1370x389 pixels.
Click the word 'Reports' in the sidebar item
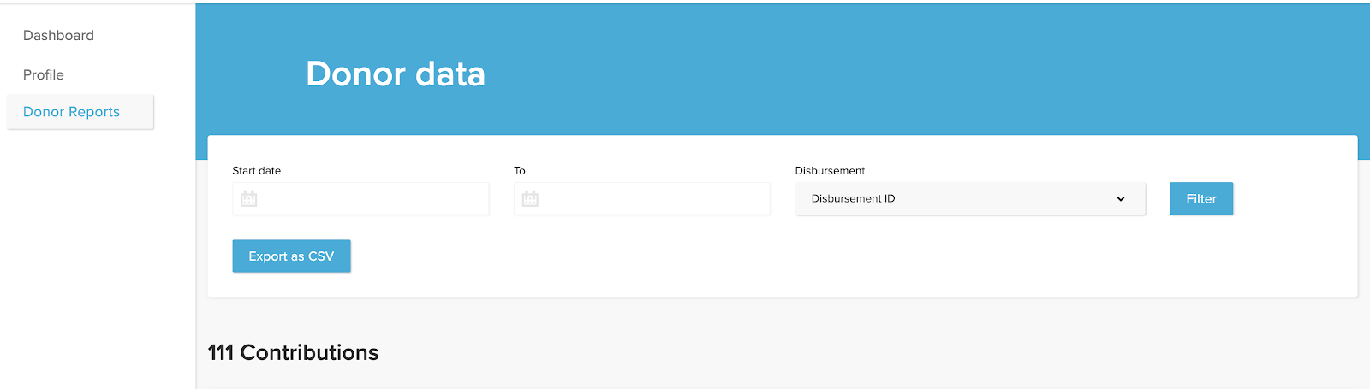[x=95, y=112]
